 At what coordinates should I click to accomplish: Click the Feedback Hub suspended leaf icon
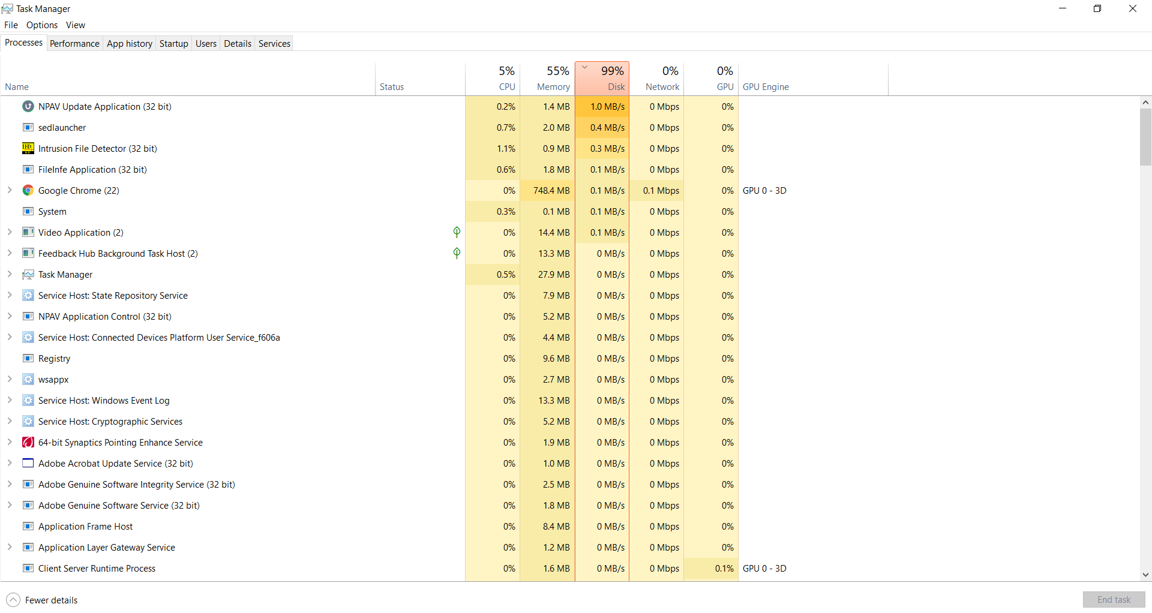(x=457, y=253)
